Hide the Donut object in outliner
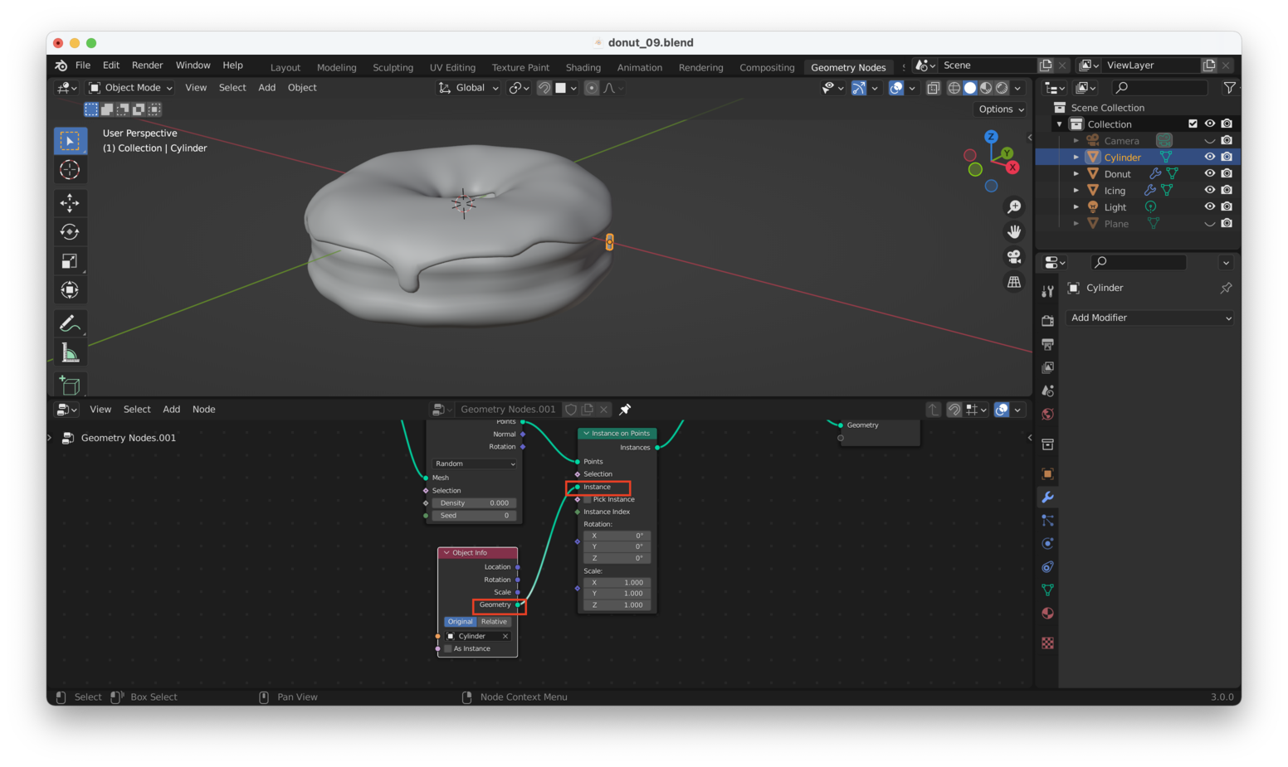This screenshot has width=1288, height=767. [x=1209, y=174]
